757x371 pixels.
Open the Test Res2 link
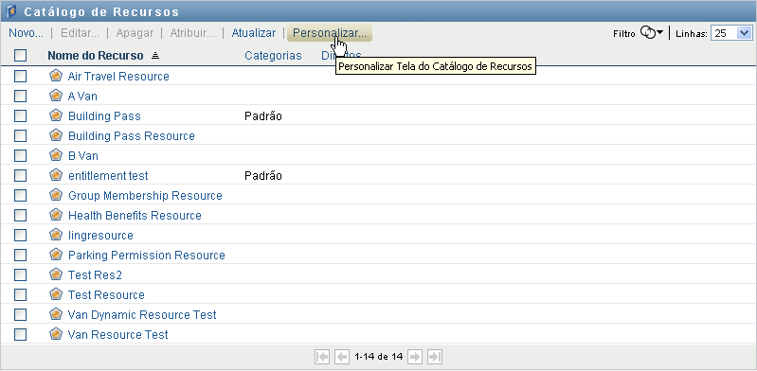click(x=95, y=275)
